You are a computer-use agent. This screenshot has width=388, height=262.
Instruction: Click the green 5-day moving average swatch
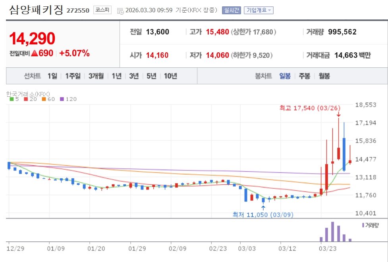[12, 99]
